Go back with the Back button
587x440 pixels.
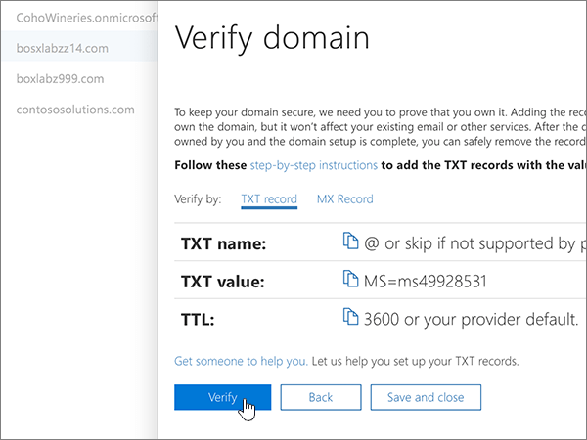(321, 397)
